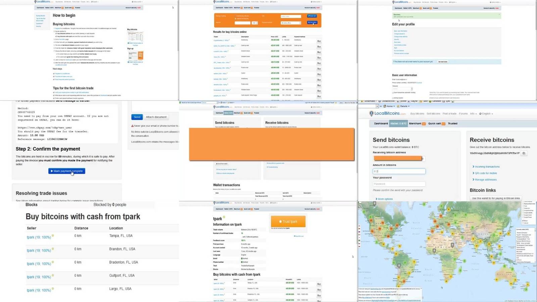Click the Receiving bitcoin address field

pos(398,158)
